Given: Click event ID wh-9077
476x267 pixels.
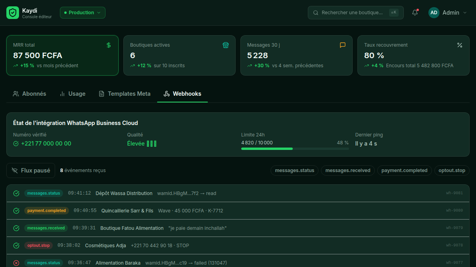Looking at the screenshot, I should coord(455,263).
